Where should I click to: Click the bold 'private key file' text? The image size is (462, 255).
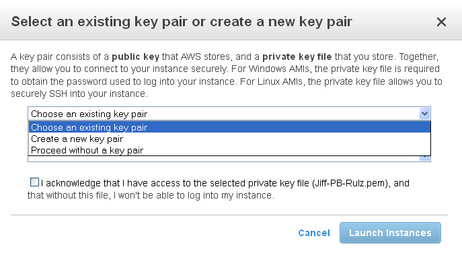pyautogui.click(x=297, y=57)
